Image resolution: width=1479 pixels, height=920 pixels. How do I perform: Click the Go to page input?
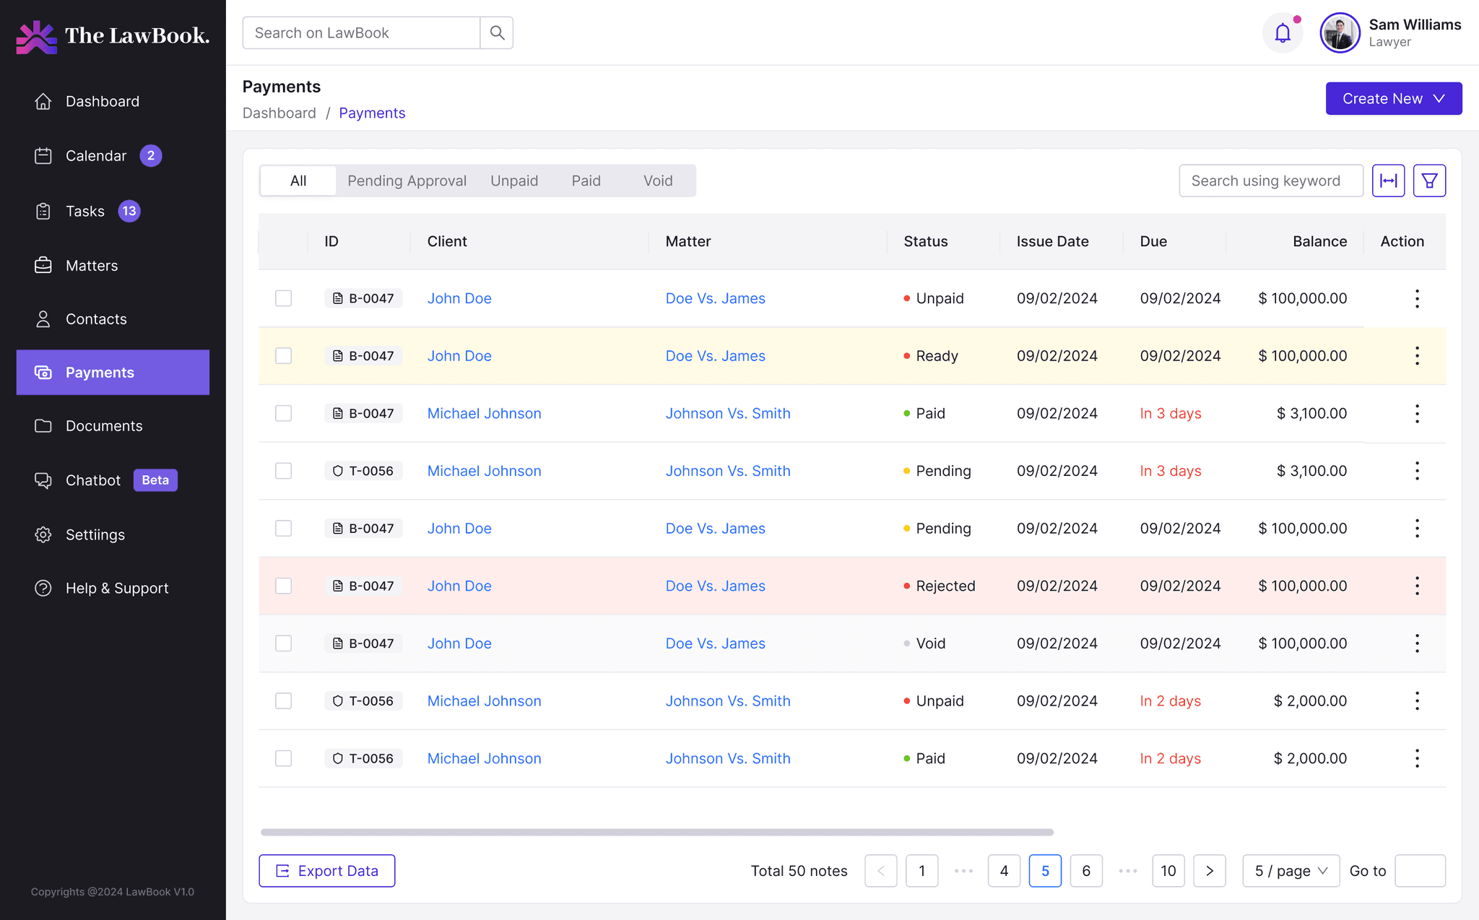(1420, 871)
